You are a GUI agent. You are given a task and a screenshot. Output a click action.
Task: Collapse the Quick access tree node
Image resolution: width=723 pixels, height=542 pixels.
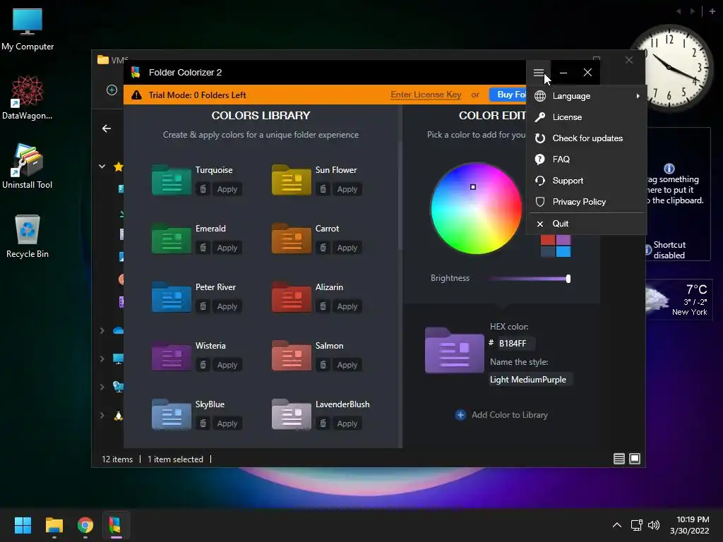coord(102,167)
